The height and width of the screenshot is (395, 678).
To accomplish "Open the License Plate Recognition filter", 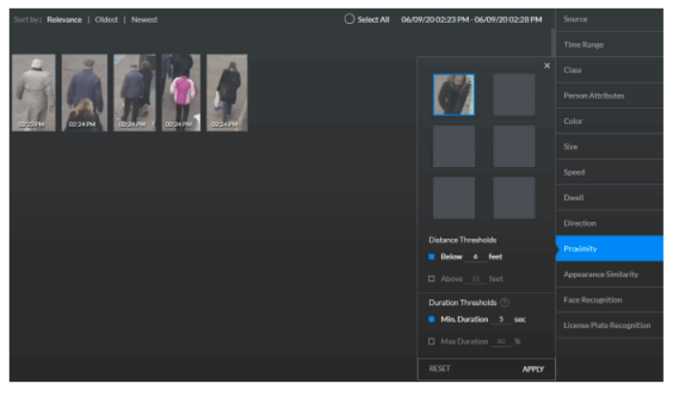I will click(608, 325).
